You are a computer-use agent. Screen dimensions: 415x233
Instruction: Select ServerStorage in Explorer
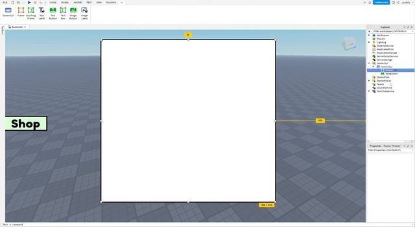point(385,60)
